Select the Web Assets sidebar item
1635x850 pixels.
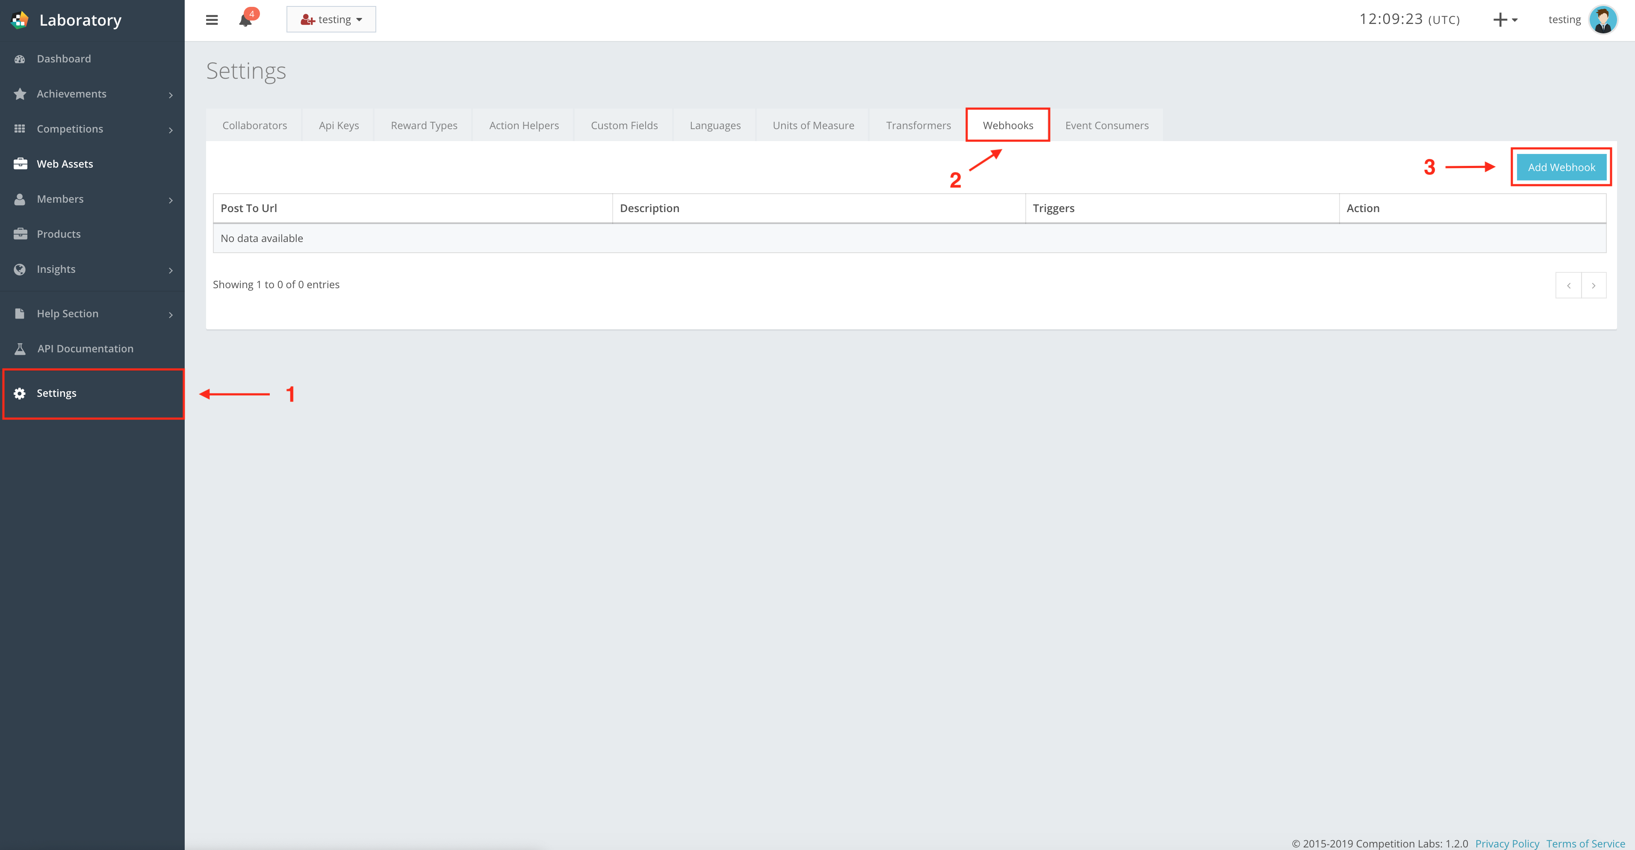point(65,163)
